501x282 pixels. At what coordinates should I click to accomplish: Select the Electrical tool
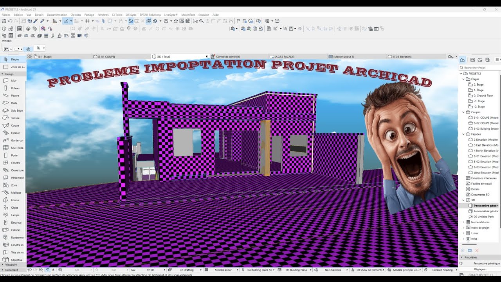[13, 222]
